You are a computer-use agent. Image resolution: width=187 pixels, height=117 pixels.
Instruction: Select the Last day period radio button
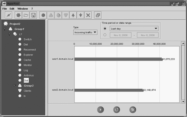coord(105,29)
